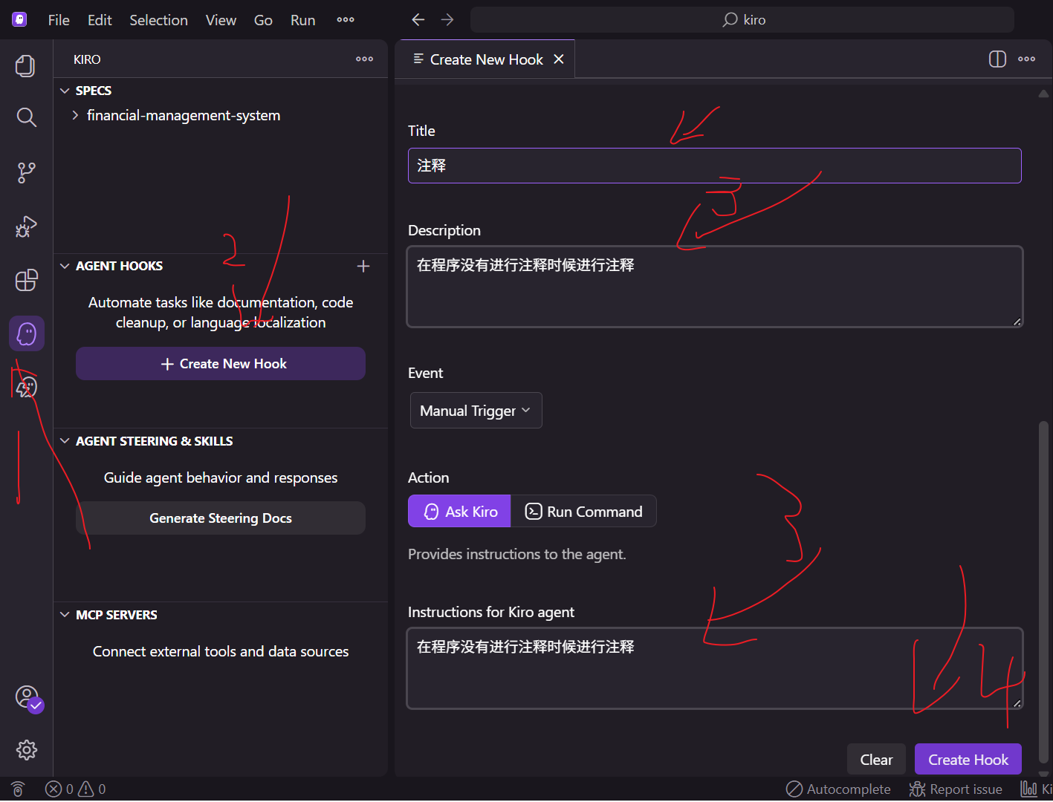The height and width of the screenshot is (802, 1053).
Task: Split the editor with layout icon
Action: coord(997,59)
